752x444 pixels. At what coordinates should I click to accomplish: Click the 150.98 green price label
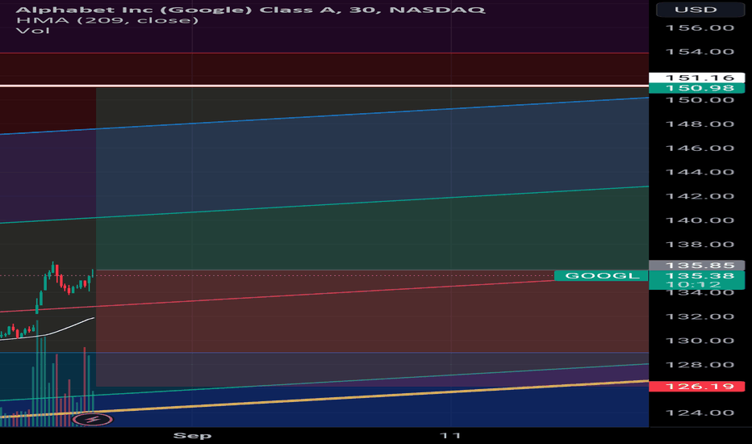pos(696,88)
